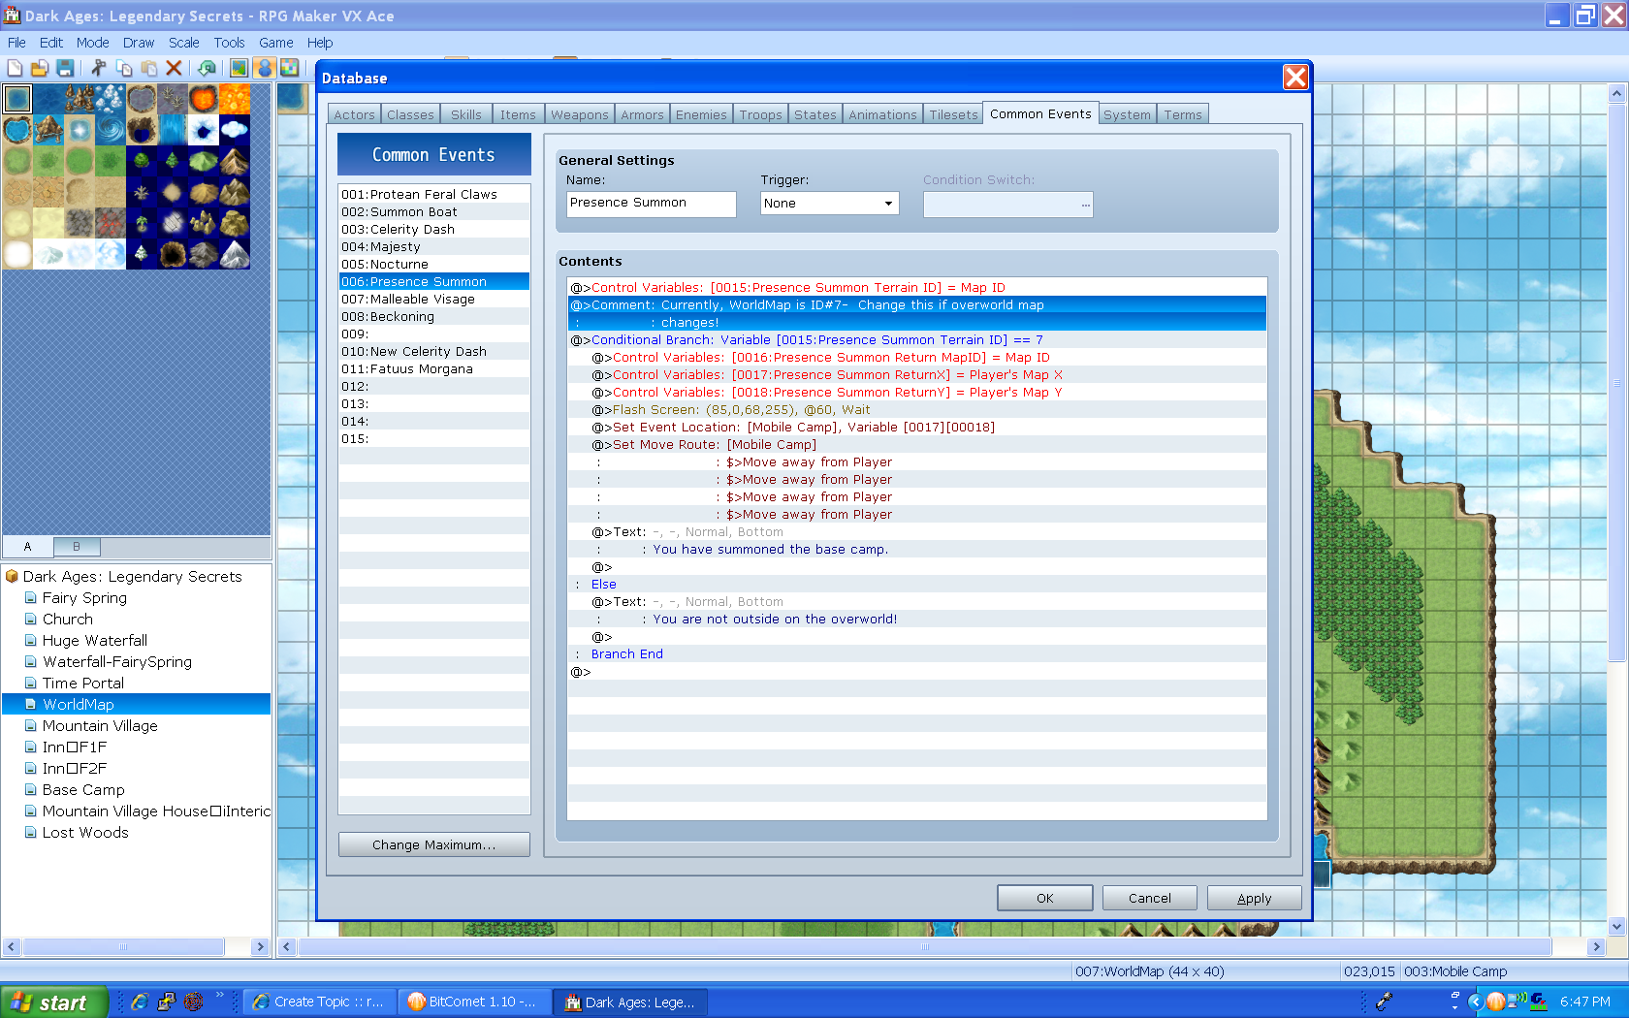Open the Actors tab
The image size is (1629, 1018).
(x=354, y=114)
